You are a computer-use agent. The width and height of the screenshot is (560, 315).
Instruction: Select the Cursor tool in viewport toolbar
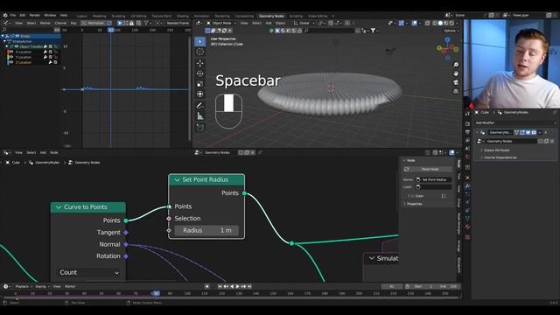click(x=200, y=52)
